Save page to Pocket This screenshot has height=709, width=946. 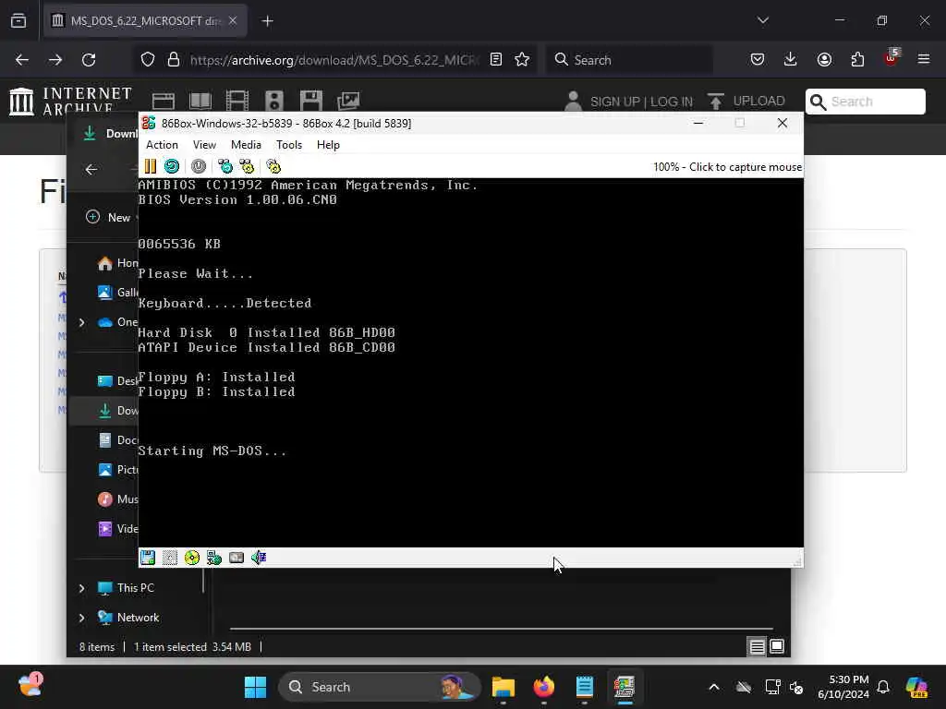coord(758,60)
